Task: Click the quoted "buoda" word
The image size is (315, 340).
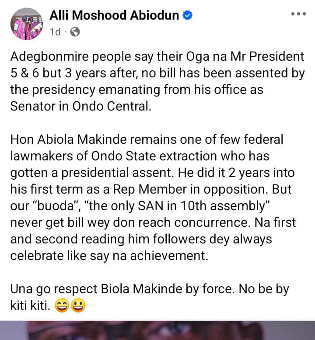Action: (56, 206)
